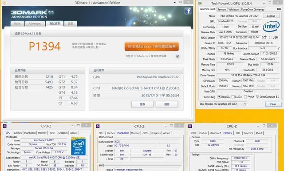Toggle the DirectCompute 5.0 checkbox
This screenshot has height=171, width=284.
[x=257, y=97]
